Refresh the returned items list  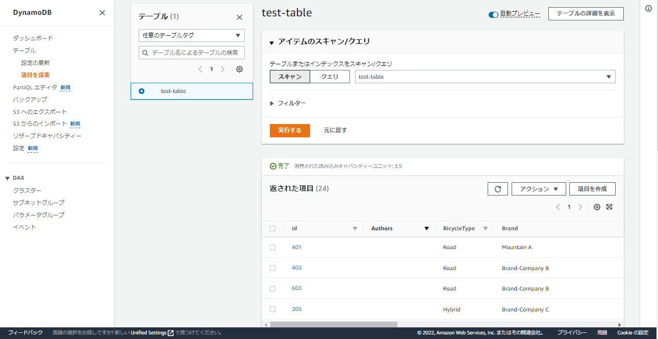pos(498,189)
